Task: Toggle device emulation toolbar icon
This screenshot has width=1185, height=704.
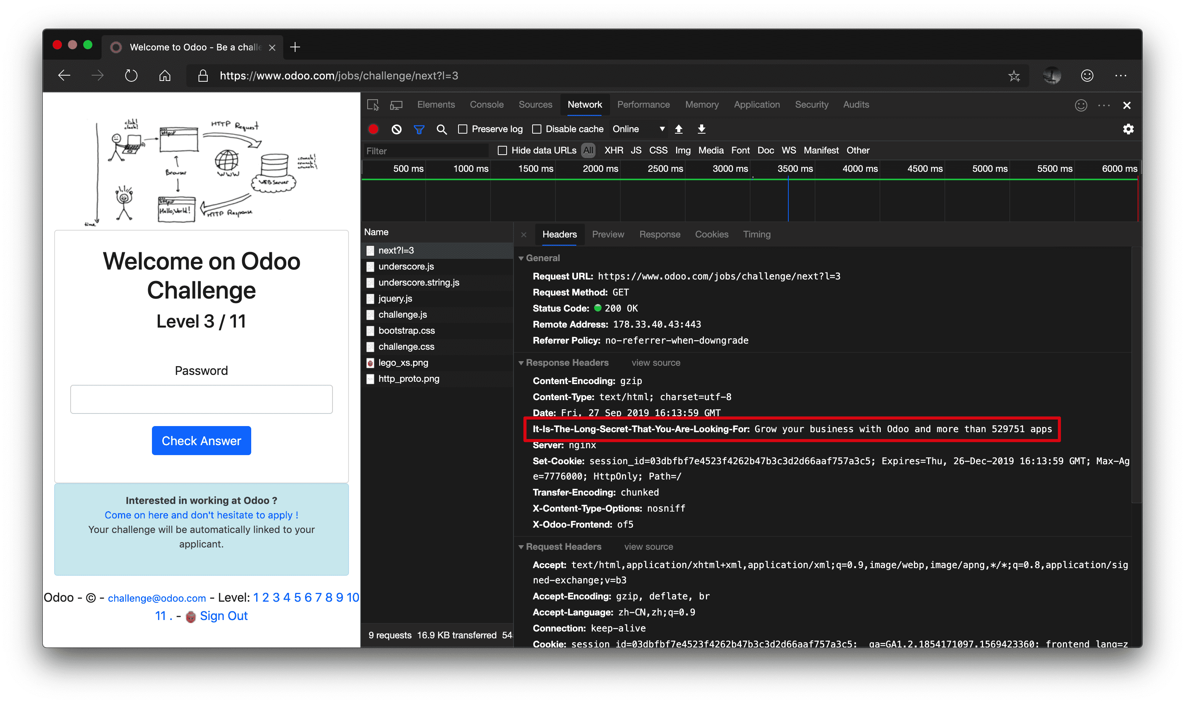Action: (396, 105)
